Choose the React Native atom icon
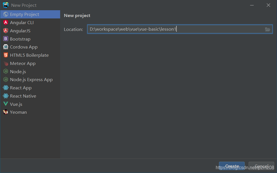277x173 pixels. (x=6, y=96)
